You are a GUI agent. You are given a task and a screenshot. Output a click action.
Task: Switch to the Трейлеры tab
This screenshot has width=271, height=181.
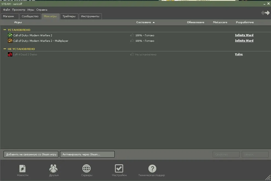[x=69, y=16]
